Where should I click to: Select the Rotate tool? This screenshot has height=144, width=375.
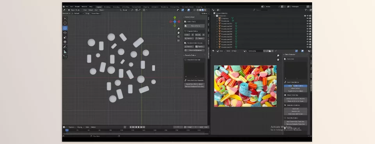pos(65,33)
